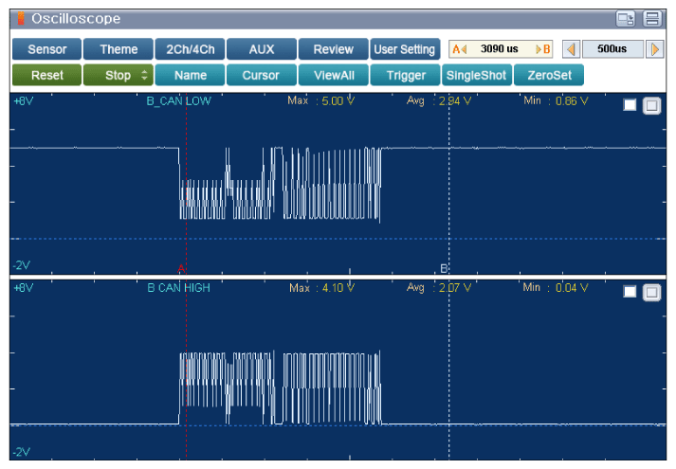Click the maximize square on B_CAN HIGH channel

point(651,292)
